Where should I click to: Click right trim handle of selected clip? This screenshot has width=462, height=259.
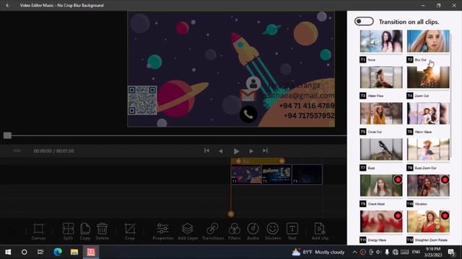click(x=282, y=161)
